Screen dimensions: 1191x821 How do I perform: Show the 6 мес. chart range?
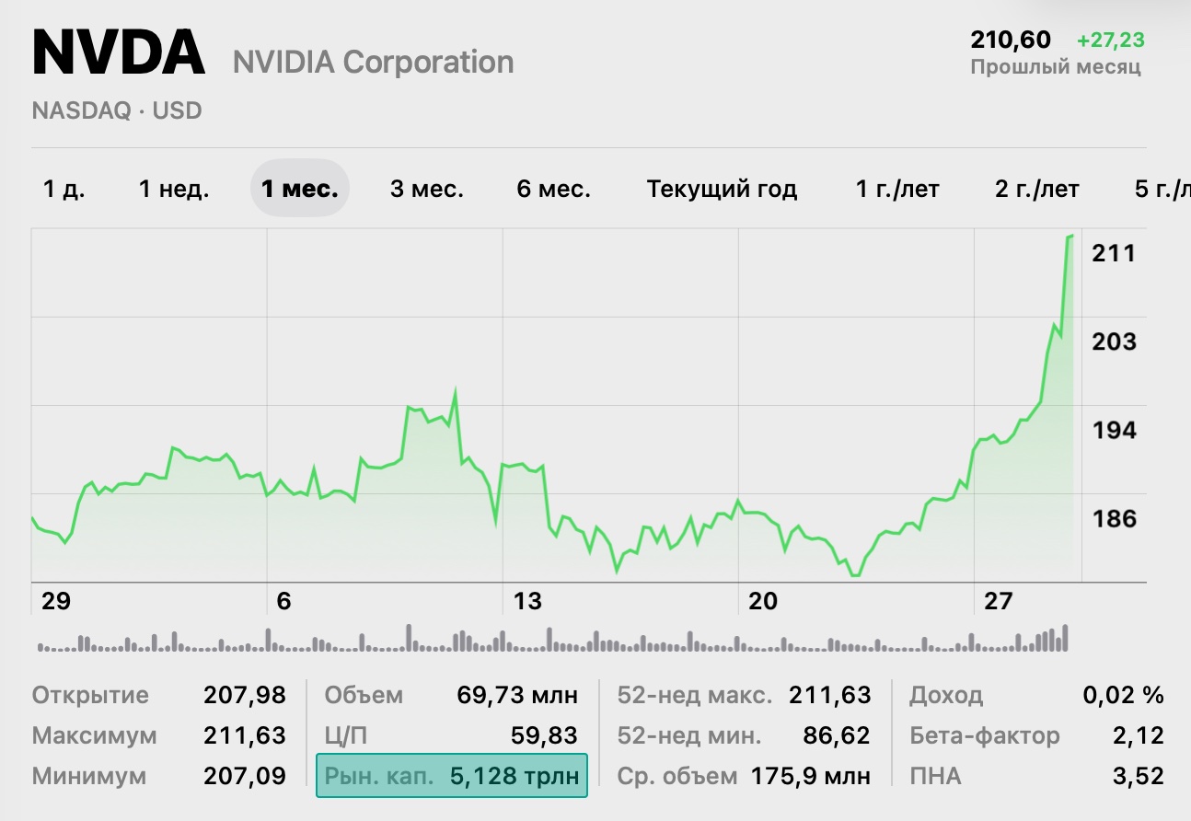[553, 190]
